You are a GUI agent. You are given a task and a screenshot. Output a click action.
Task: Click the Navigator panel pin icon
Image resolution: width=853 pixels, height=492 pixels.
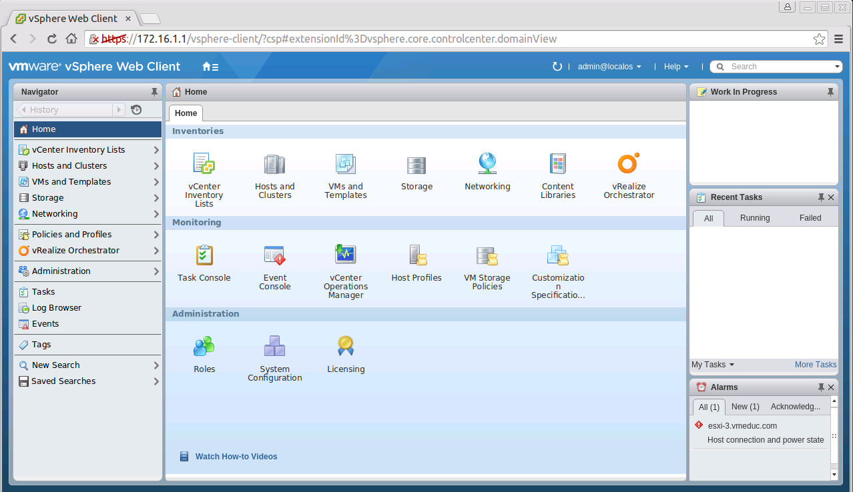[154, 92]
